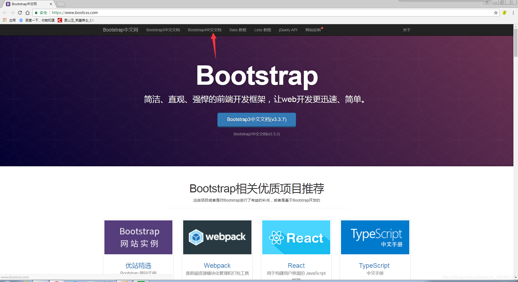Click the Bootstrap3中文文档(v3.3.7) button
The image size is (518, 282).
click(257, 119)
